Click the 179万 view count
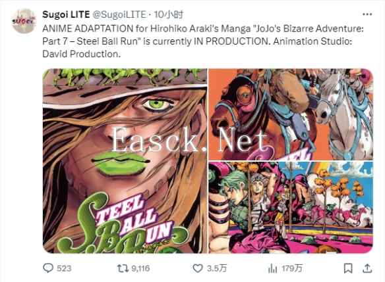Screen dimensions: 385x282 pos(291,269)
